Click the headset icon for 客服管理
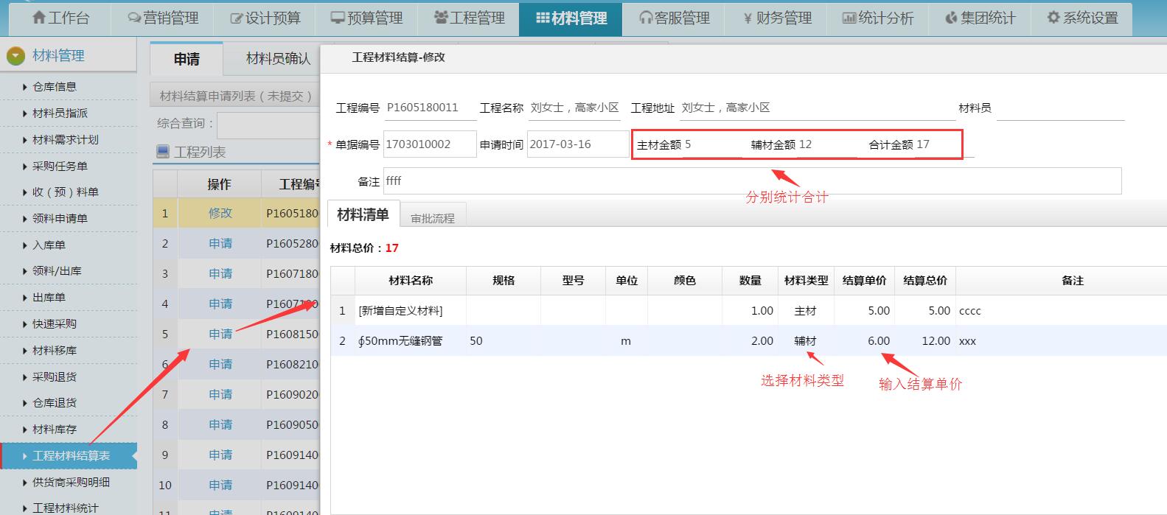 click(x=646, y=18)
